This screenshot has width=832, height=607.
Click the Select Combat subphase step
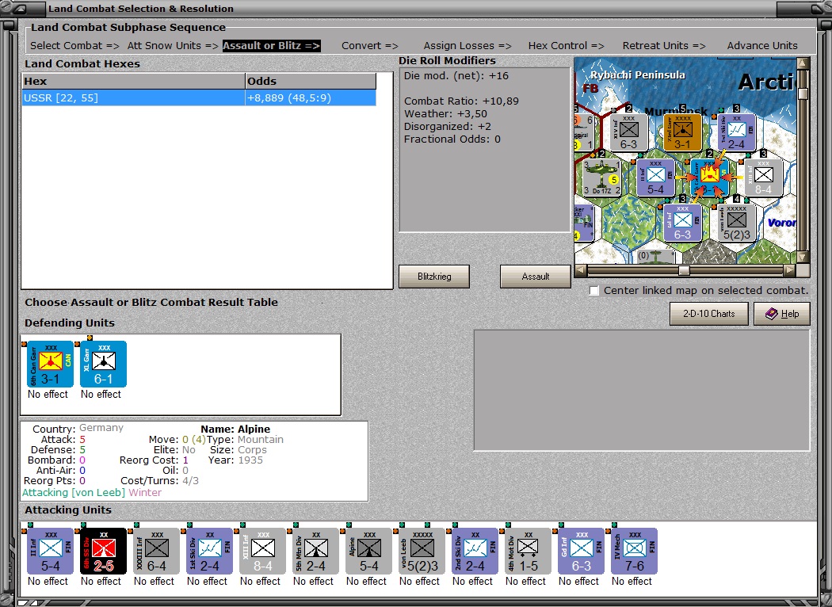tap(74, 46)
